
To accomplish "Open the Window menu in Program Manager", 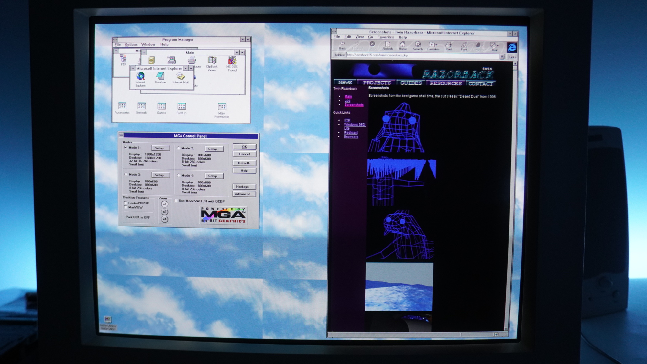I will (148, 44).
